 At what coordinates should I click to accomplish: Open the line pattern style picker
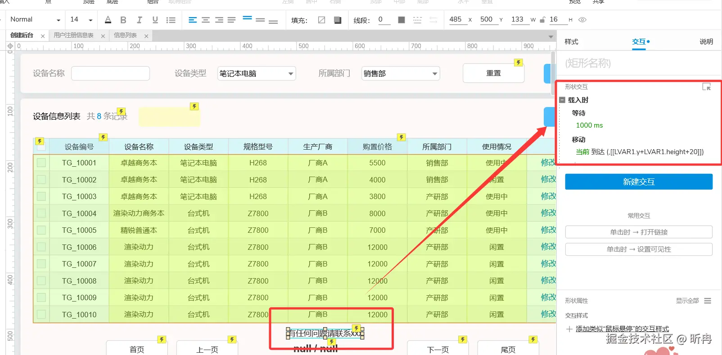[417, 20]
